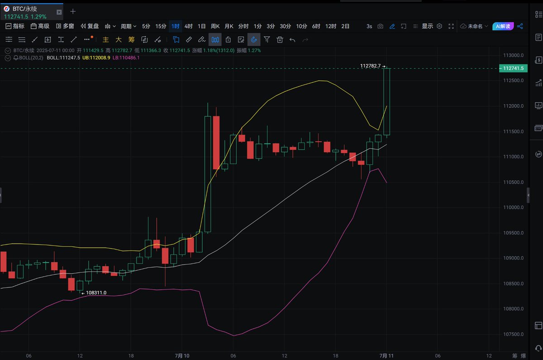This screenshot has height=360, width=543.
Task: Collapse the right sidebar handle
Action: coord(529,195)
